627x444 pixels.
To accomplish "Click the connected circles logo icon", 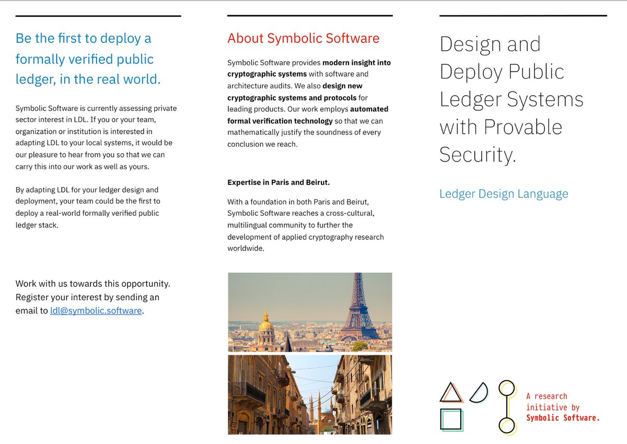I will pyautogui.click(x=507, y=407).
